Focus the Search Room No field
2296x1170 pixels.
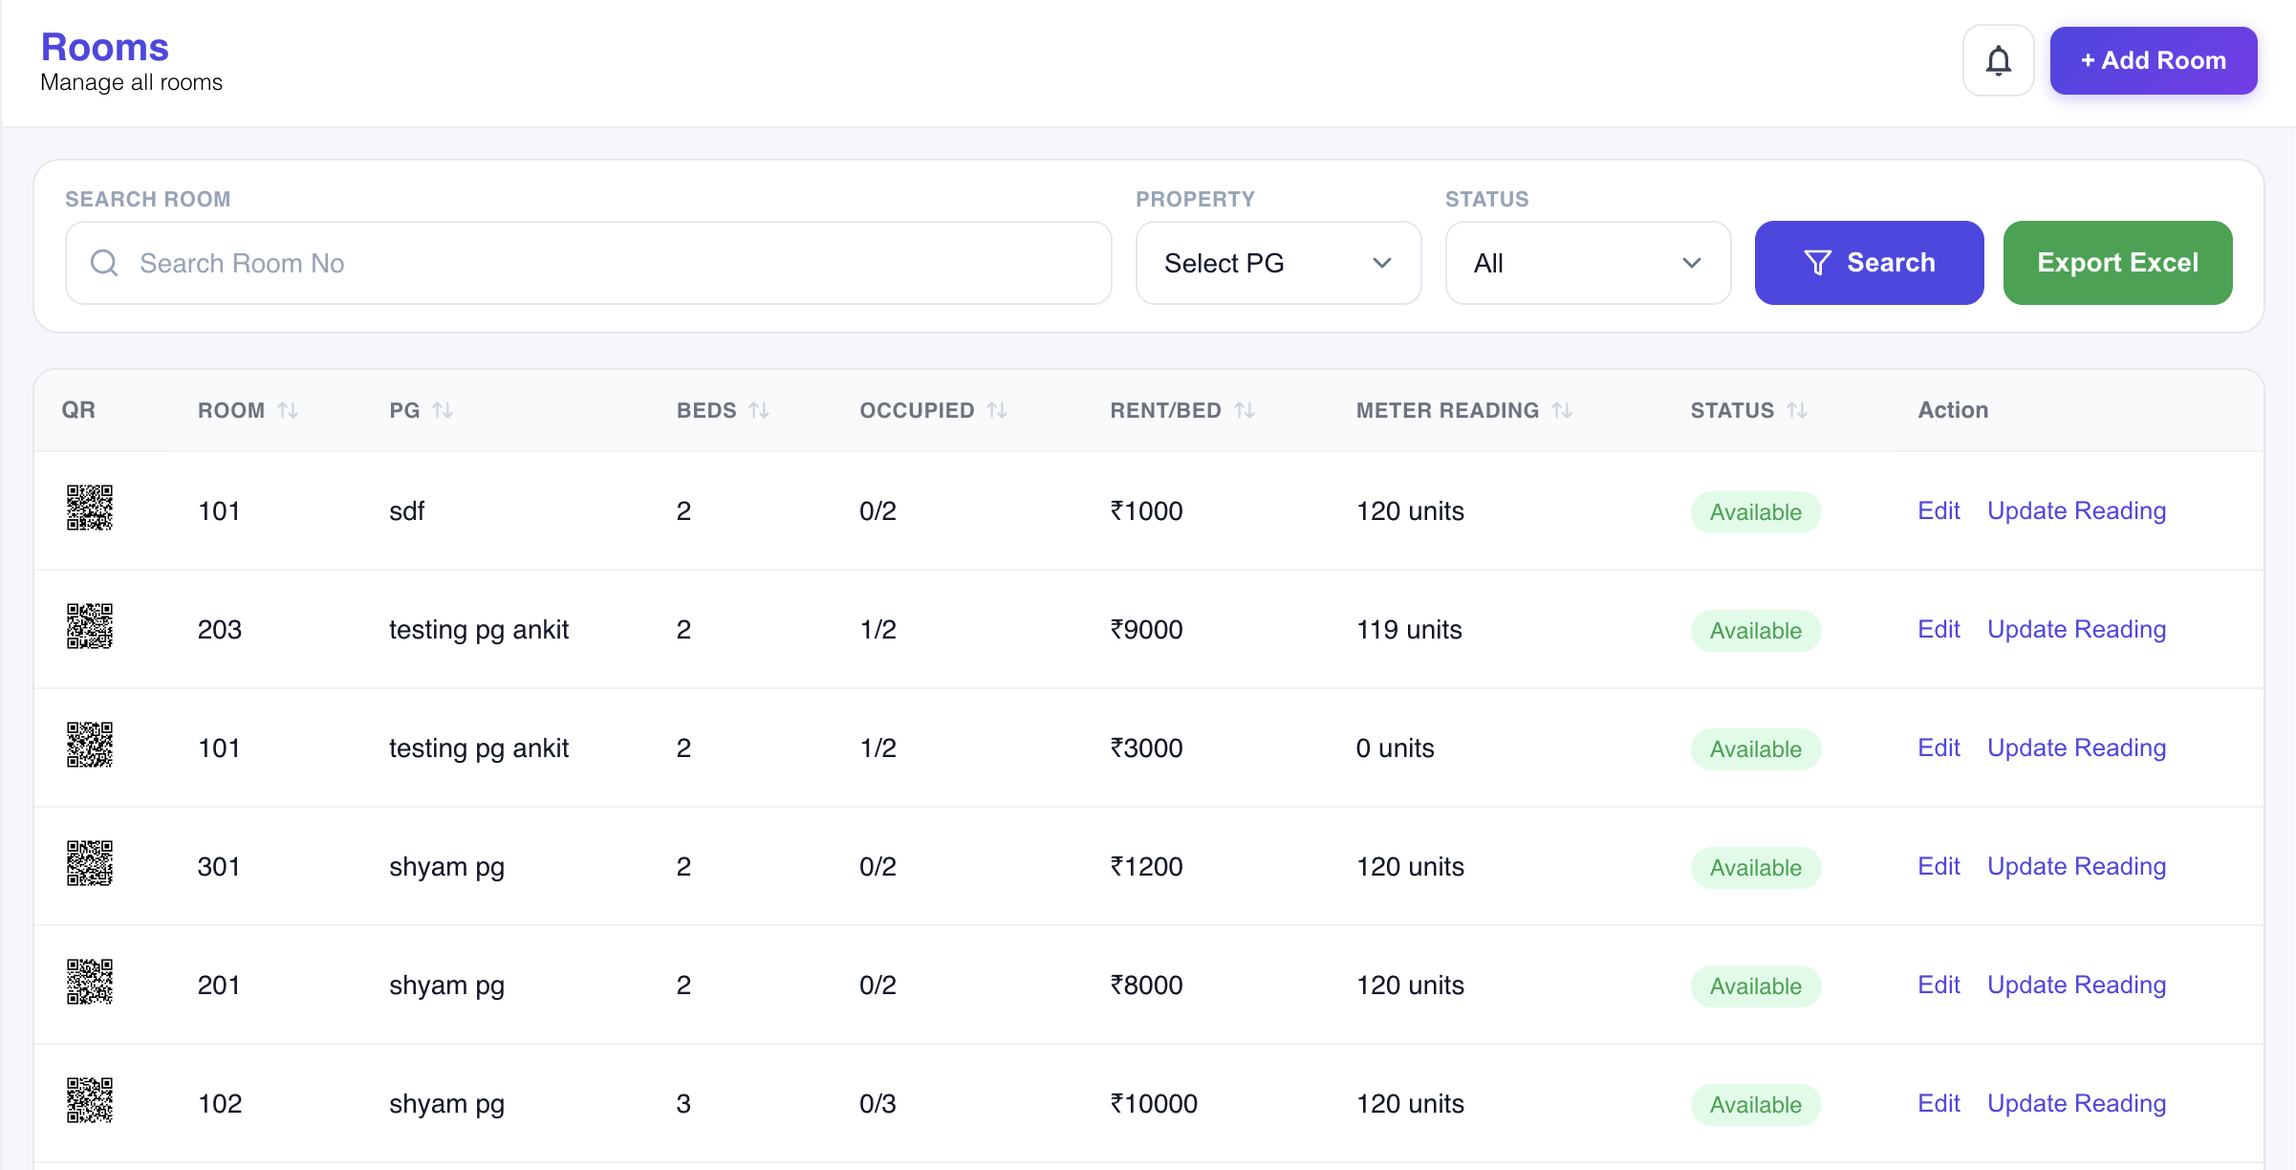pos(588,263)
